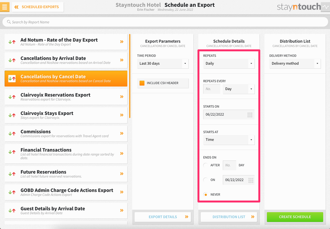
Task: Click chevron for Financial Transactions row
Action: click(122, 154)
